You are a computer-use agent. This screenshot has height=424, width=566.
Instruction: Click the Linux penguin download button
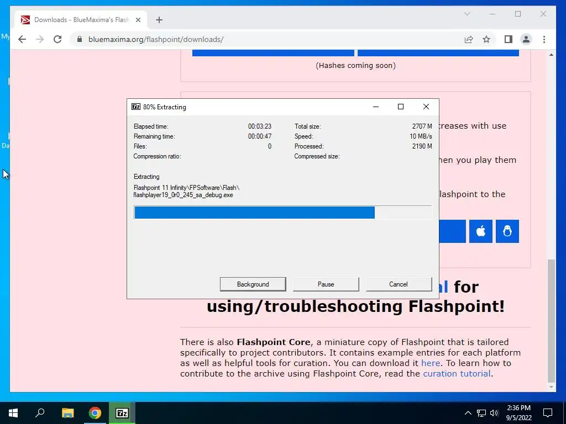[507, 231]
